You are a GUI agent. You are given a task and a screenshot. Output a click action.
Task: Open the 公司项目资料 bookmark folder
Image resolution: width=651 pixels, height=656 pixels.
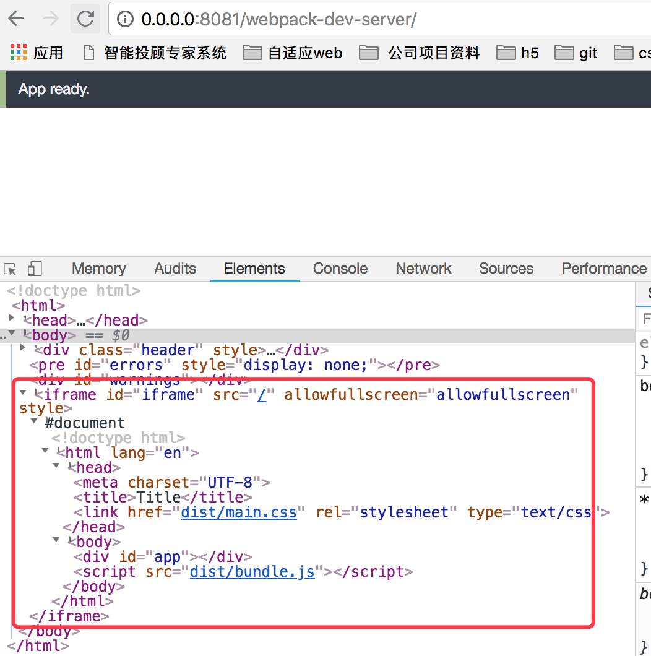(x=419, y=53)
